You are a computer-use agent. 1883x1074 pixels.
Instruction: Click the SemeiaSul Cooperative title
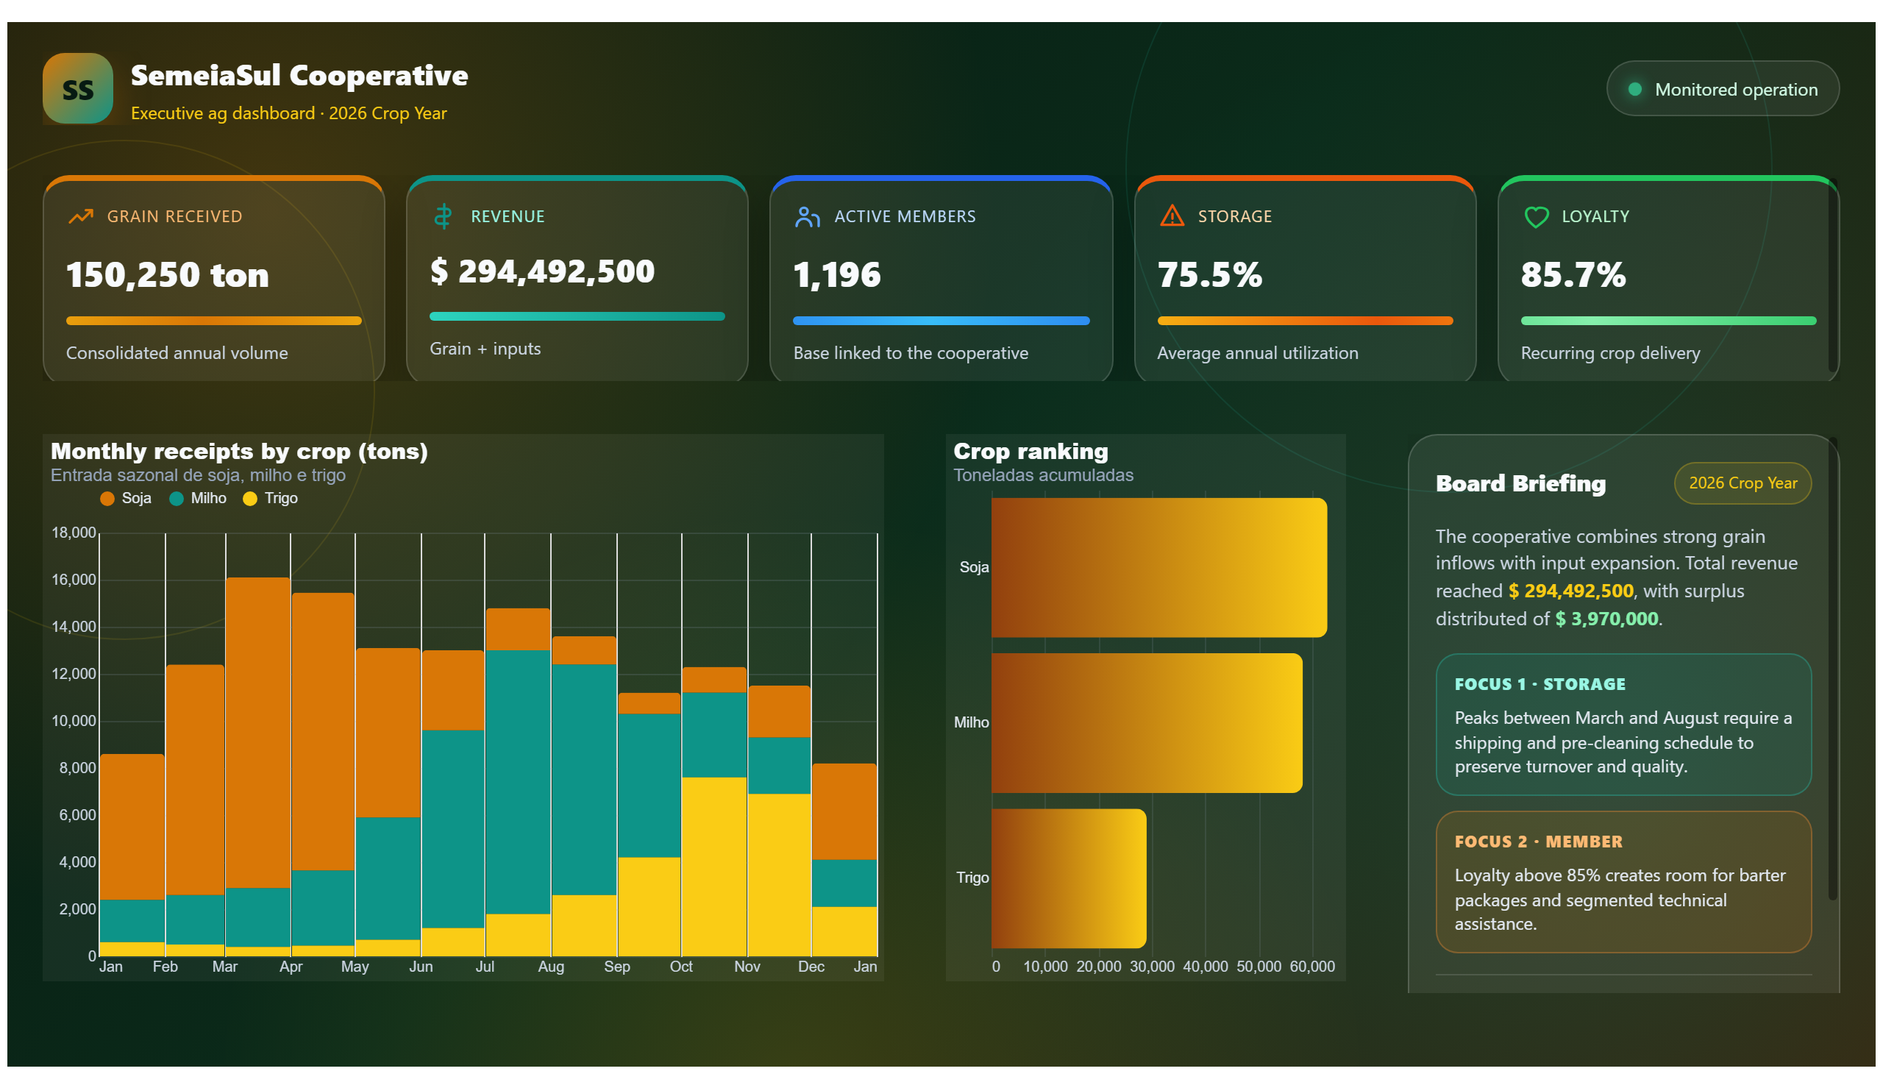click(299, 75)
